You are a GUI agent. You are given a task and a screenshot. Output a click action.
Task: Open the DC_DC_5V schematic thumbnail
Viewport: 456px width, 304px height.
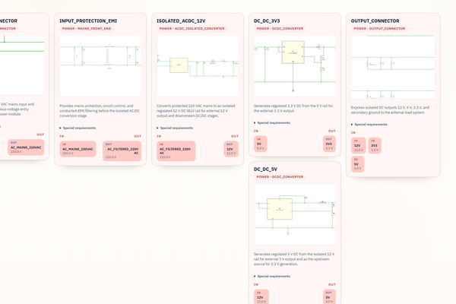click(295, 214)
